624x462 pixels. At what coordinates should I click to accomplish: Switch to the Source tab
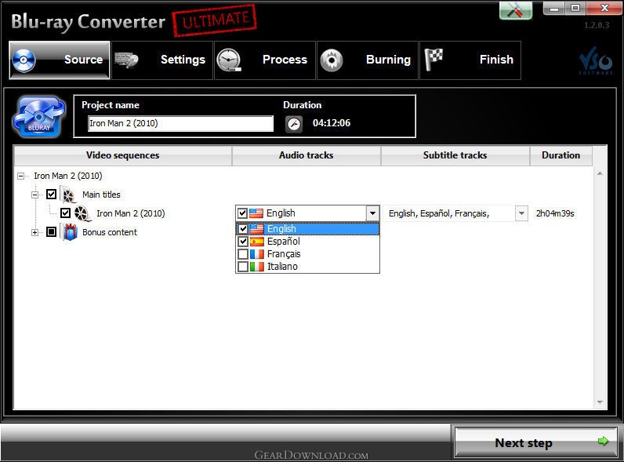[60, 60]
